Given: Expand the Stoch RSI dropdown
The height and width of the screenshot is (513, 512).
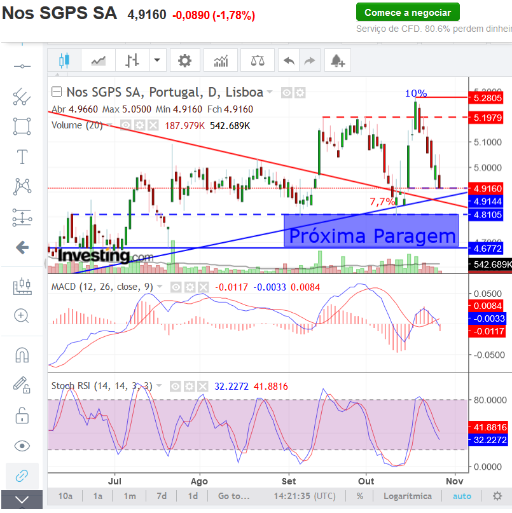Looking at the screenshot, I should pos(159,386).
